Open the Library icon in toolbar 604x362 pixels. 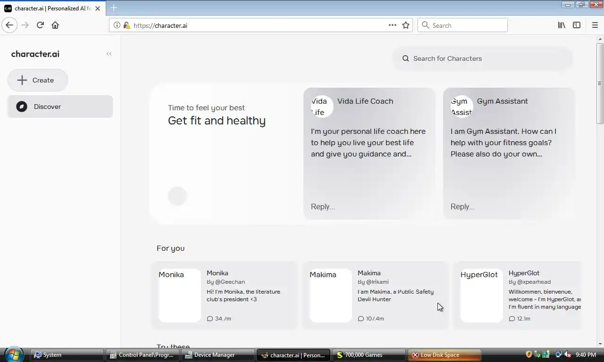tap(562, 25)
